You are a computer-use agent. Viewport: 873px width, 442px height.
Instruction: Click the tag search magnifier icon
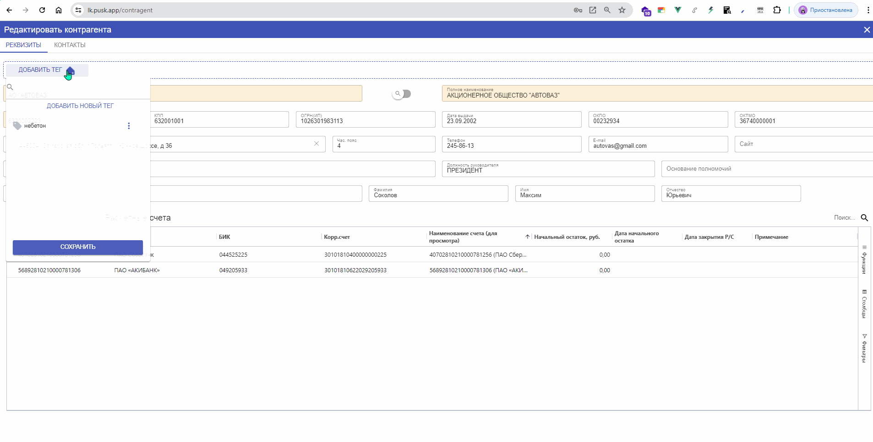coord(10,87)
